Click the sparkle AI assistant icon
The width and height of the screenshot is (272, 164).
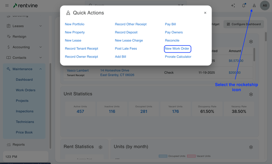233,6
